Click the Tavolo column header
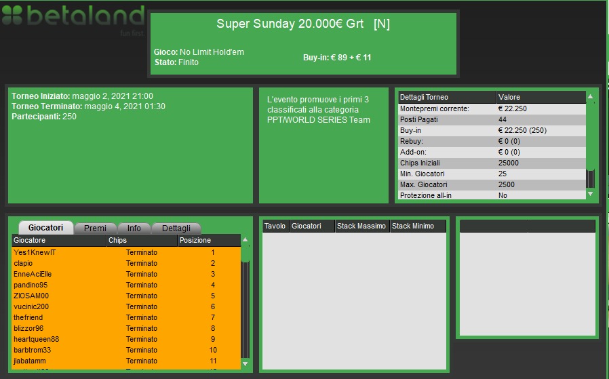The width and height of the screenshot is (609, 379). [x=276, y=226]
